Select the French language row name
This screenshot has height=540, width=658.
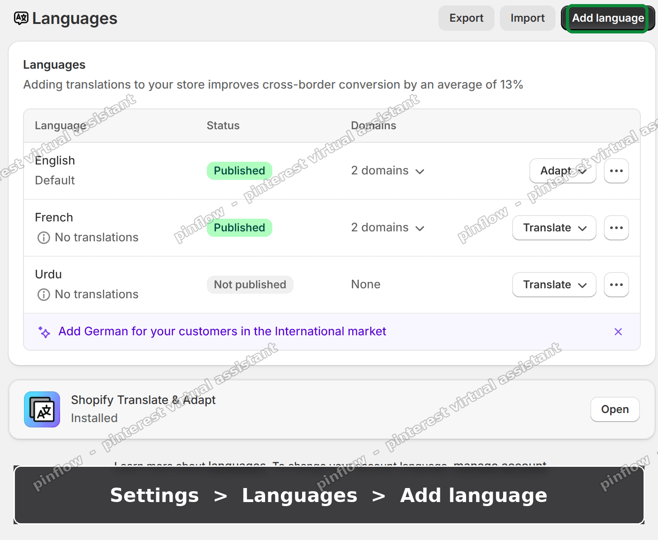(x=54, y=217)
